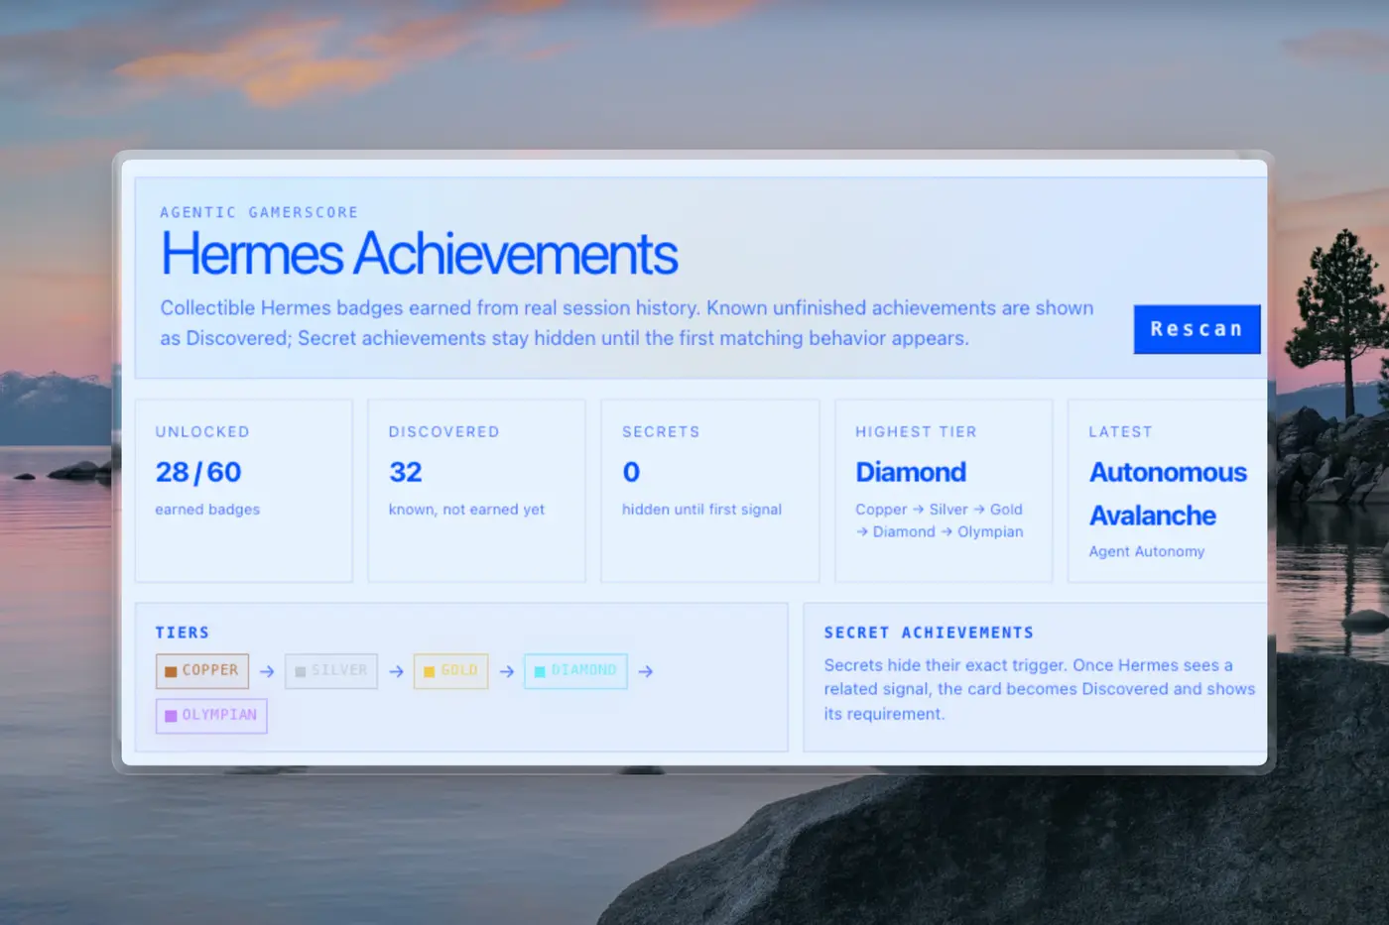Click the DISCOVERED card label
1389x925 pixels.
pos(443,432)
